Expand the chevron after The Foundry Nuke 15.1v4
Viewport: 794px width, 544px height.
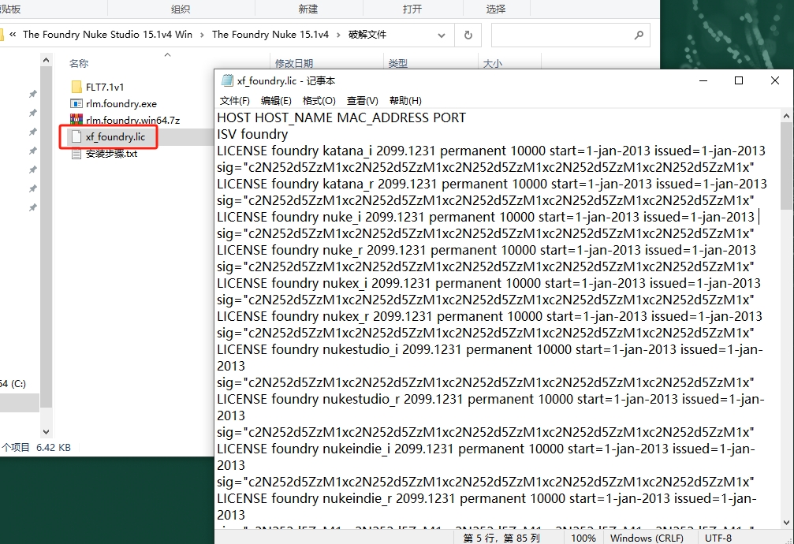(x=339, y=35)
